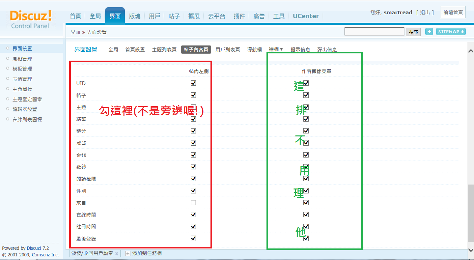Image resolution: width=474 pixels, height=260 pixels.
Task: Open the 版塊 top navigation tab
Action: point(135,16)
